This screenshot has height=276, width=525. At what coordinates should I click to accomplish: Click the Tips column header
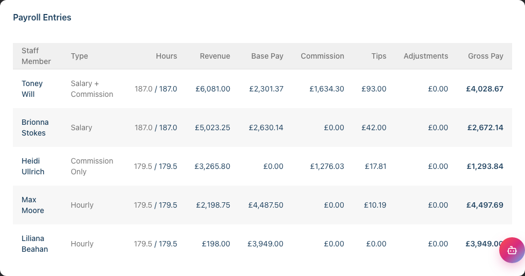tap(379, 56)
